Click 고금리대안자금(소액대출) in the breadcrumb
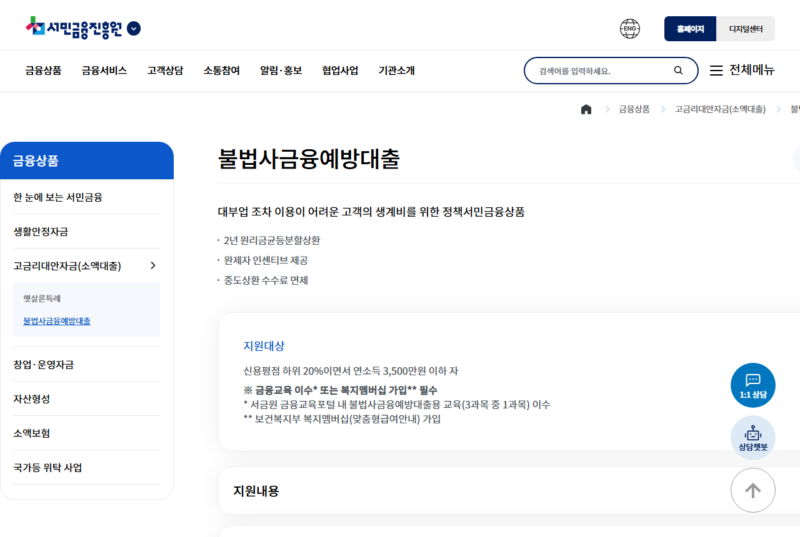The width and height of the screenshot is (800, 537). [x=720, y=109]
